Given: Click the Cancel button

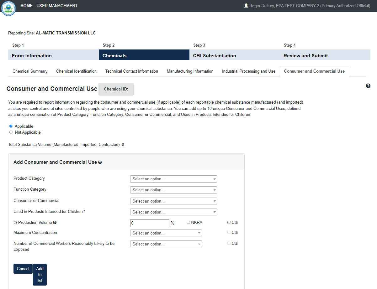Looking at the screenshot, I should (x=23, y=269).
